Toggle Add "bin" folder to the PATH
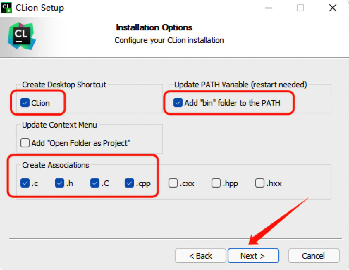Viewport: 349px width, 270px height. pyautogui.click(x=178, y=103)
